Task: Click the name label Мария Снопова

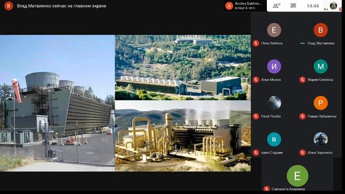Action: tap(320, 80)
